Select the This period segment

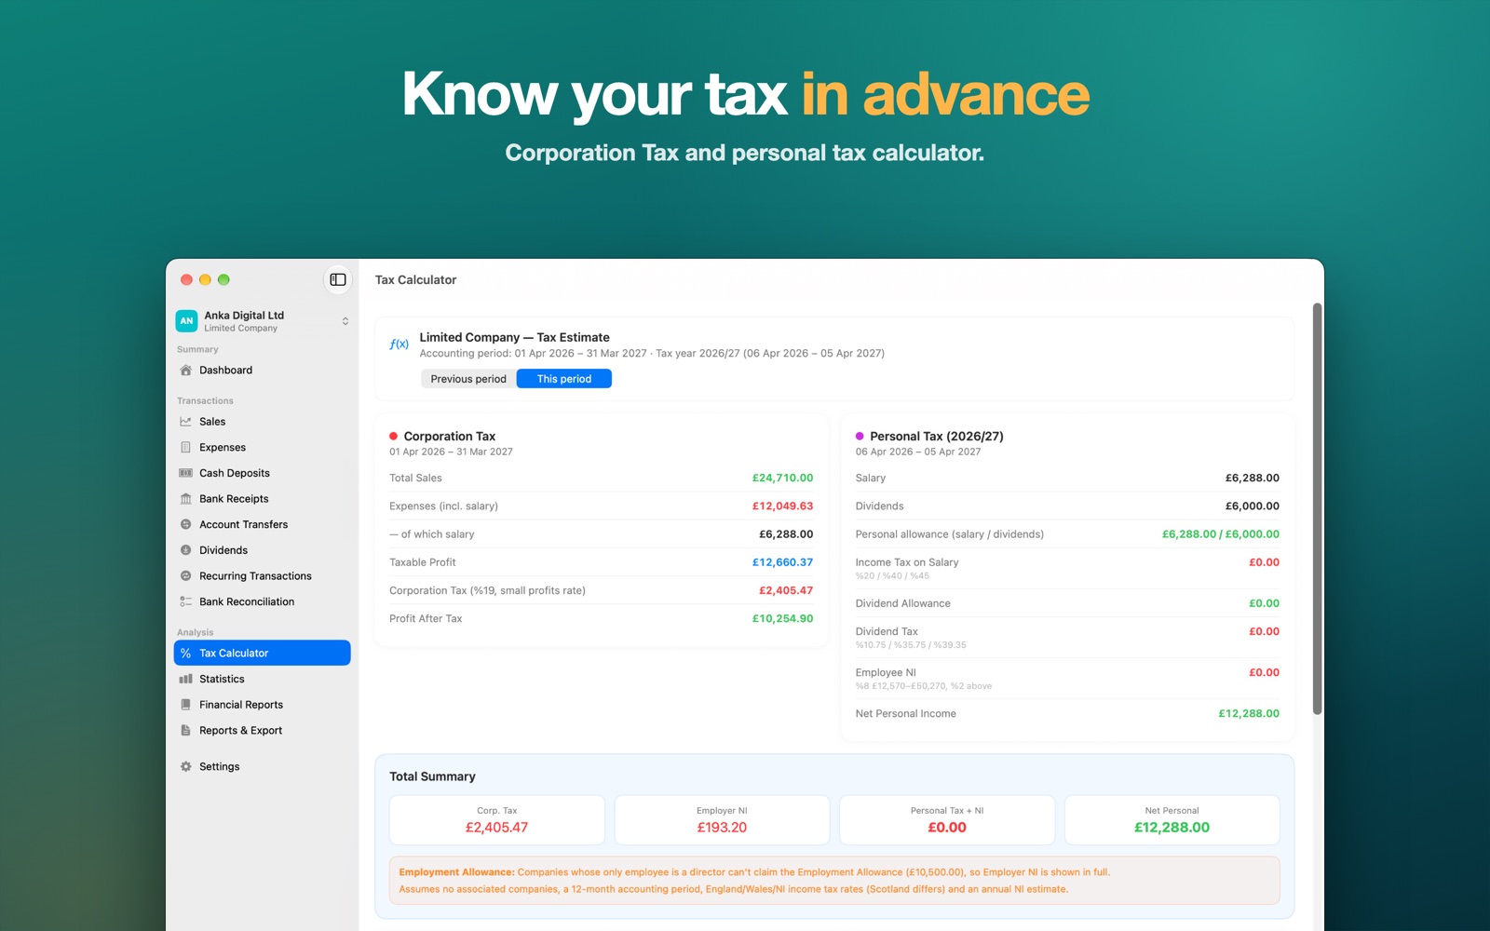click(564, 379)
